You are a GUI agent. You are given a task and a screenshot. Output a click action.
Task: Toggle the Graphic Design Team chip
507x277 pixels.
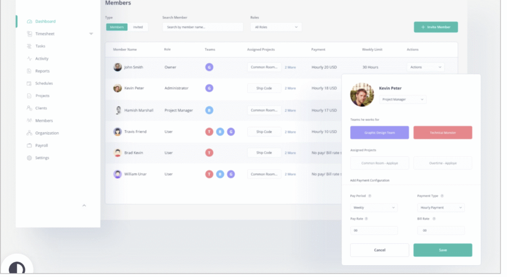379,133
